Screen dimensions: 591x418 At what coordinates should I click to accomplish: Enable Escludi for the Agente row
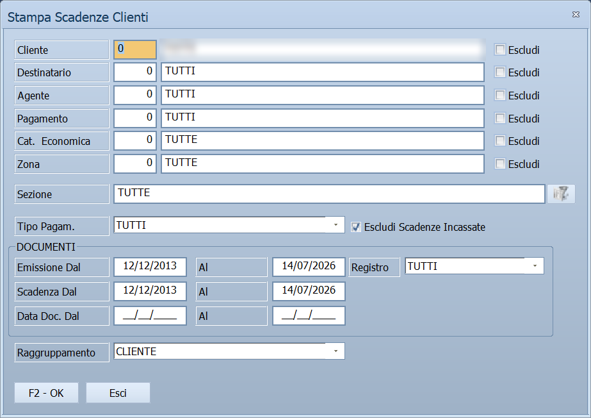coord(500,95)
